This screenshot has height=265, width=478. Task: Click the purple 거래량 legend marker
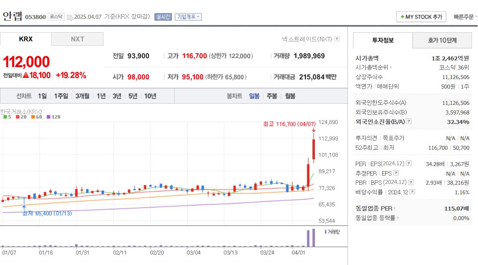pyautogui.click(x=326, y=232)
